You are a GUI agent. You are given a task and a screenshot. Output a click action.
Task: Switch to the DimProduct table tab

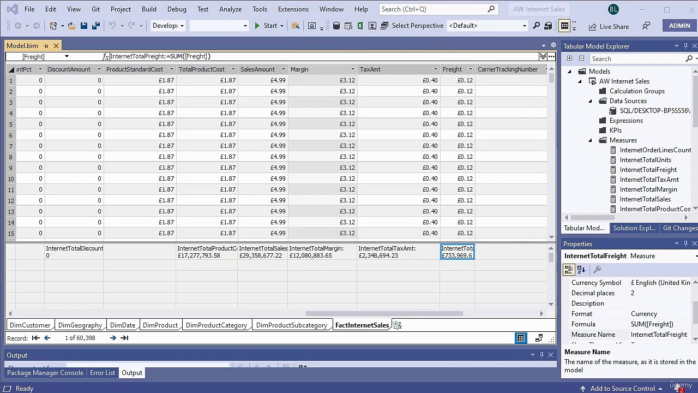(160, 325)
